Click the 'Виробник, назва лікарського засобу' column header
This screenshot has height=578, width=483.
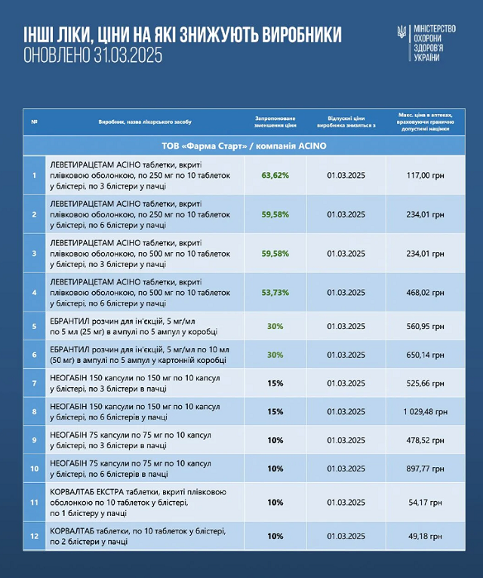coord(145,121)
